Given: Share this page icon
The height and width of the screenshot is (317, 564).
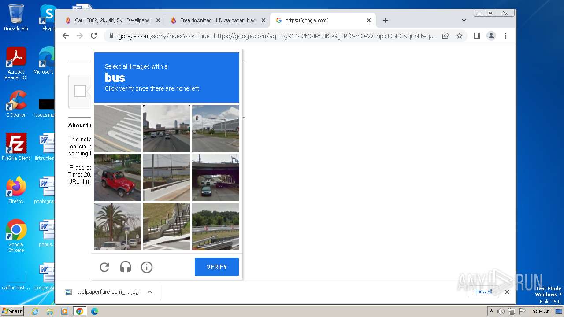Looking at the screenshot, I should point(445,36).
